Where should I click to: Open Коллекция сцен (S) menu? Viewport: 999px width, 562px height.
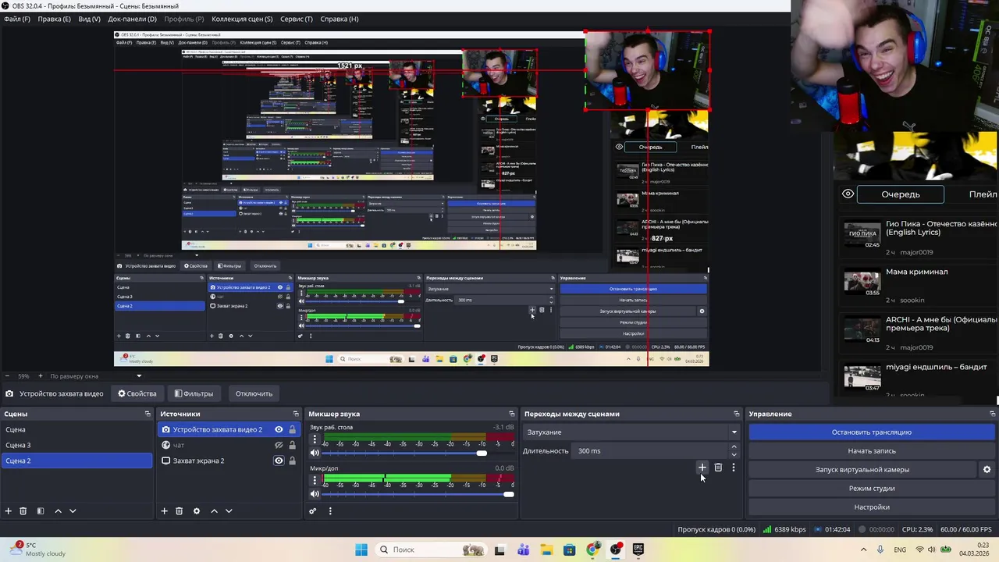[x=242, y=19]
